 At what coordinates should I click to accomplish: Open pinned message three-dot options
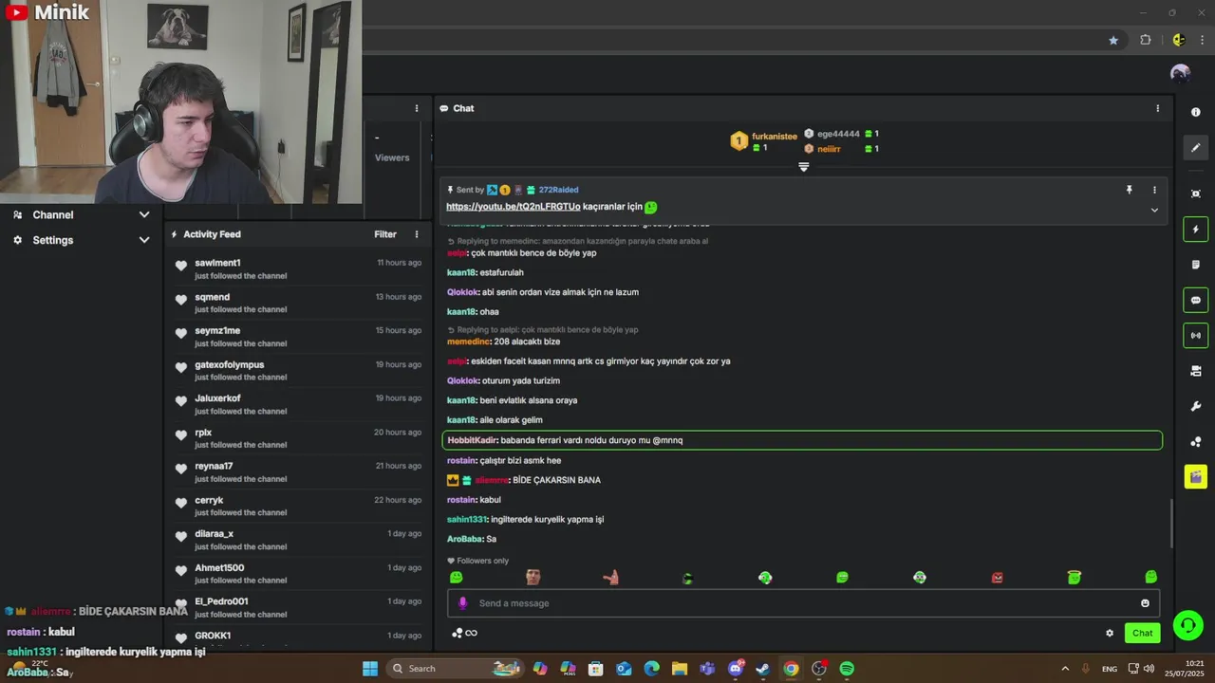click(1154, 190)
